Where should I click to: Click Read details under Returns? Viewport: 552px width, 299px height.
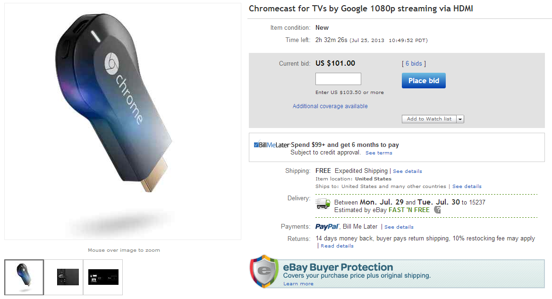point(337,246)
